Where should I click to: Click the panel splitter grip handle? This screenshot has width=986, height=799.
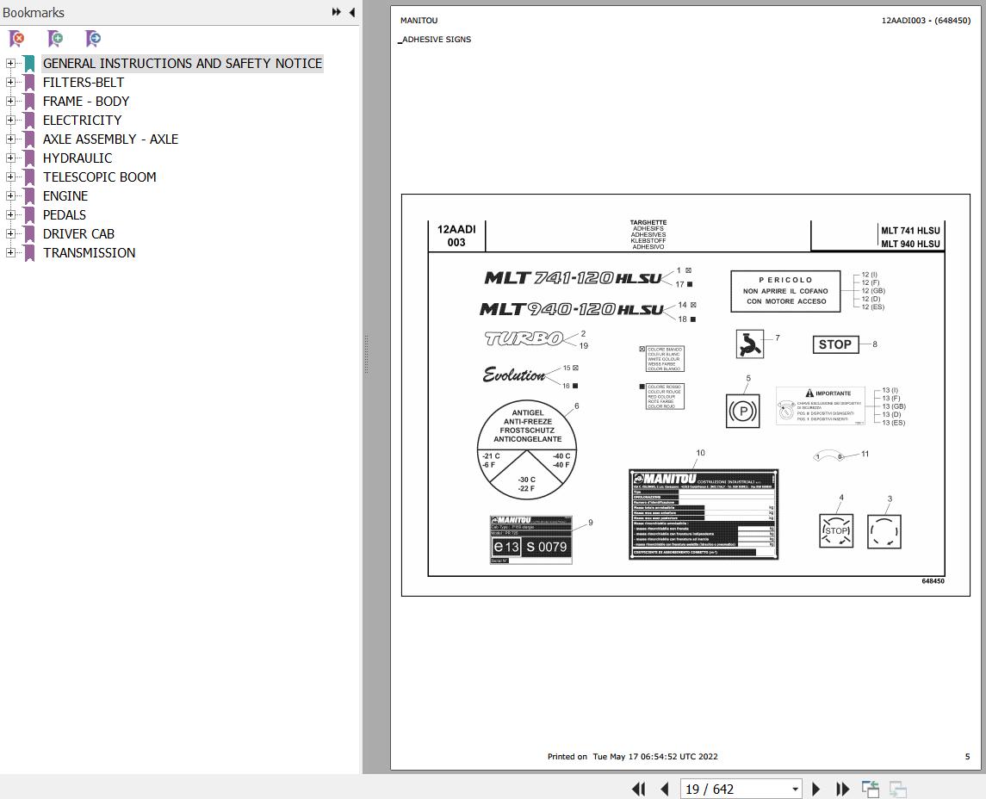coord(367,356)
